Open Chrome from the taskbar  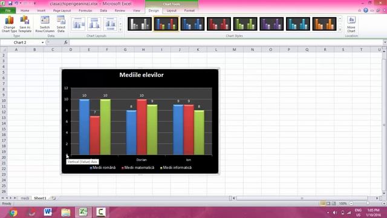click(x=13, y=213)
